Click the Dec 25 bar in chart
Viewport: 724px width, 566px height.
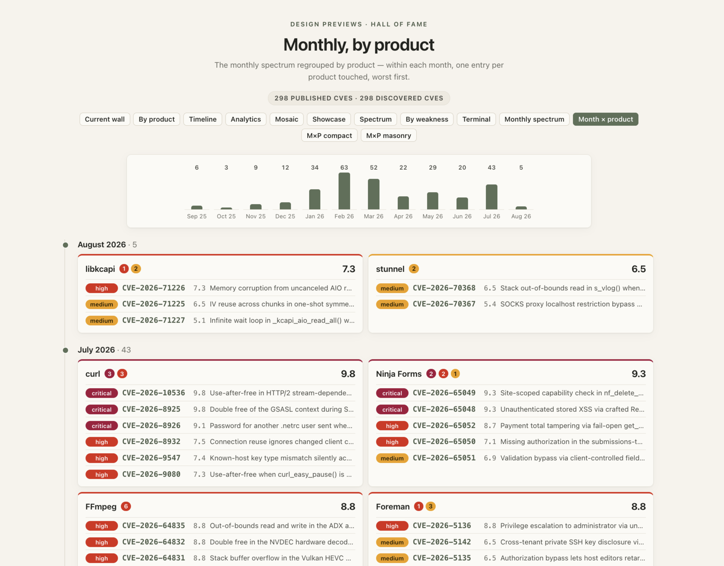tap(285, 206)
